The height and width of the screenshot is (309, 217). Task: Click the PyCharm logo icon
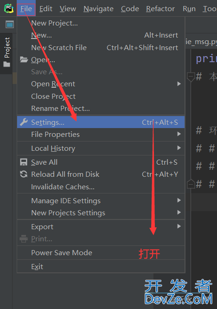[x=9, y=8]
